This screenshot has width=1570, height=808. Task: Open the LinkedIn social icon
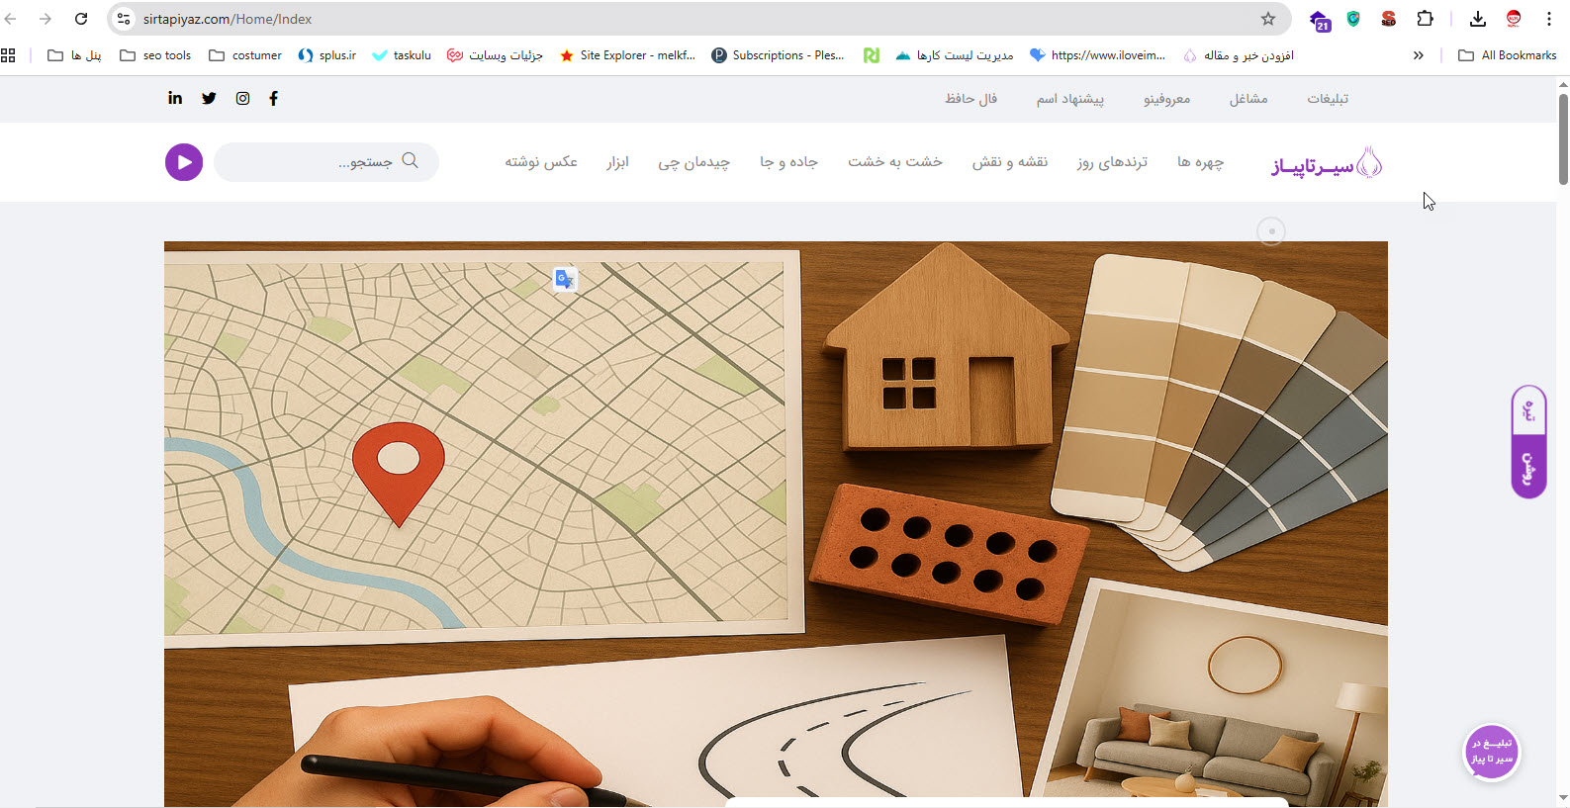[x=175, y=98]
